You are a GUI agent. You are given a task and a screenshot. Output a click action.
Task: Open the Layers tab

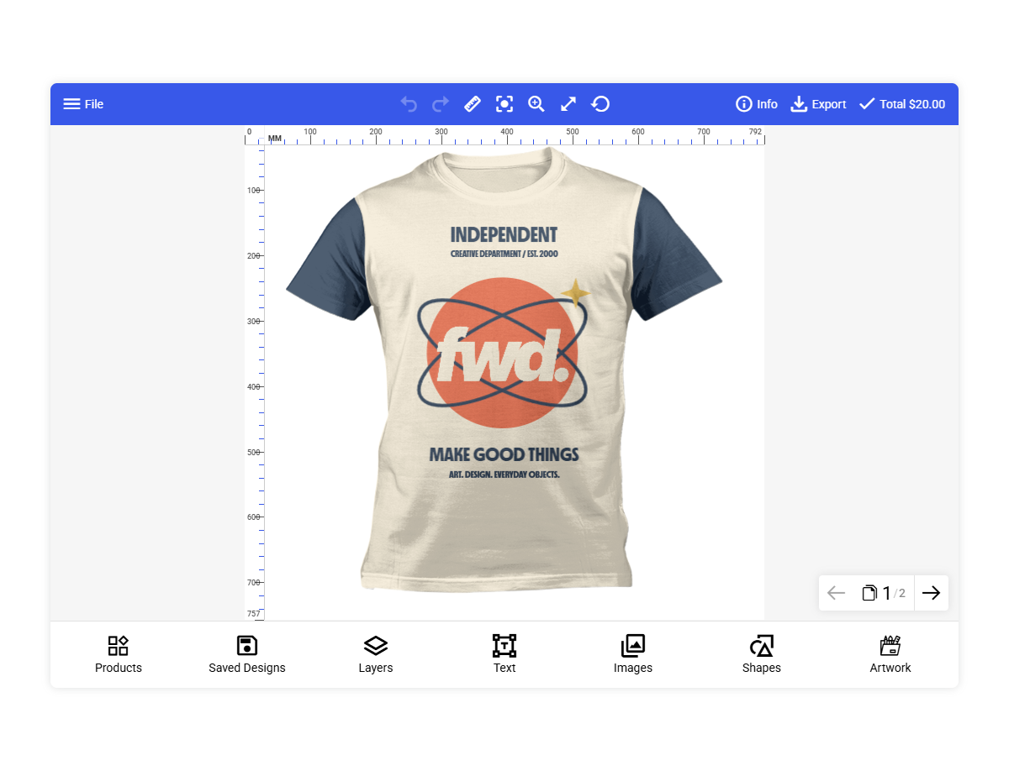pos(376,655)
